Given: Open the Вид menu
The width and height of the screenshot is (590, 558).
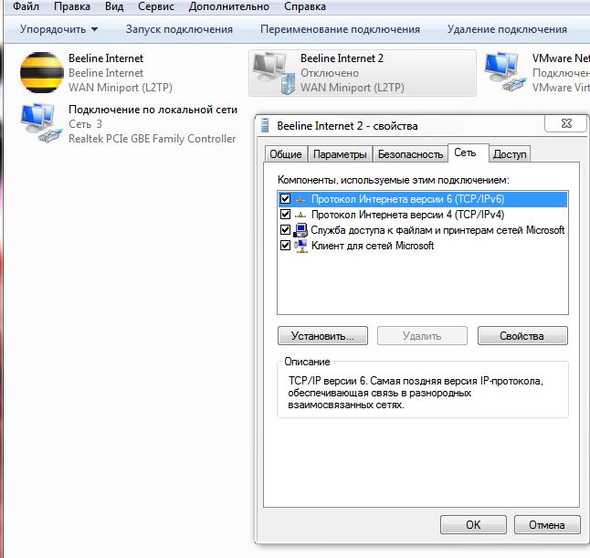Looking at the screenshot, I should coord(114,6).
